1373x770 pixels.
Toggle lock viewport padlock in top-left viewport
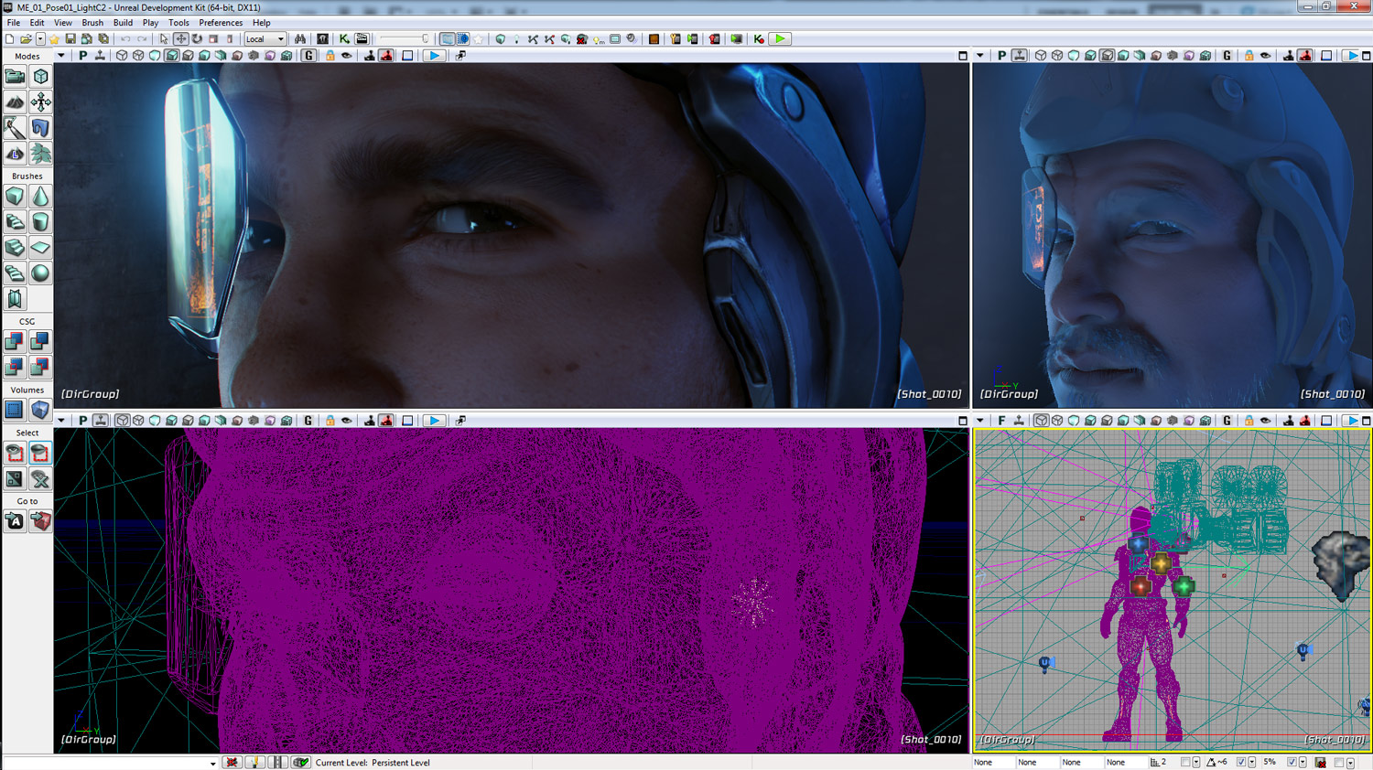click(330, 56)
